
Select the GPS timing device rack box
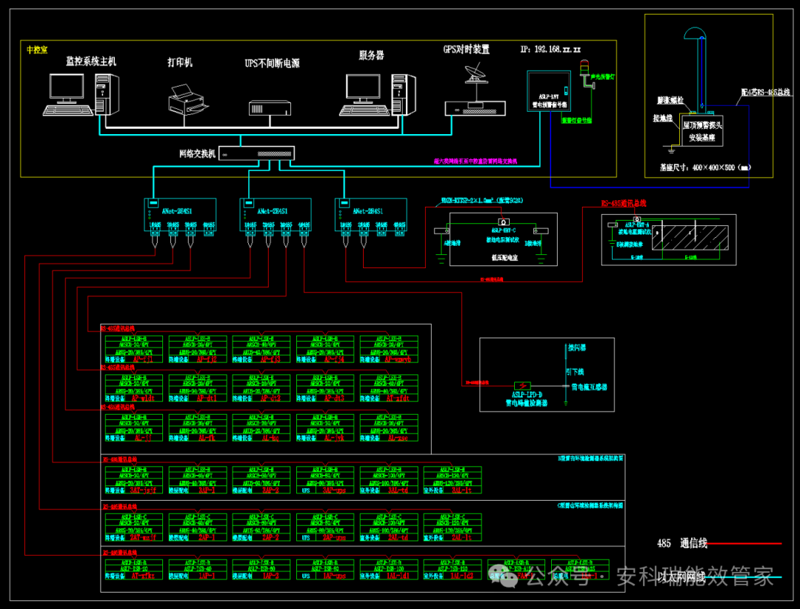click(x=475, y=109)
